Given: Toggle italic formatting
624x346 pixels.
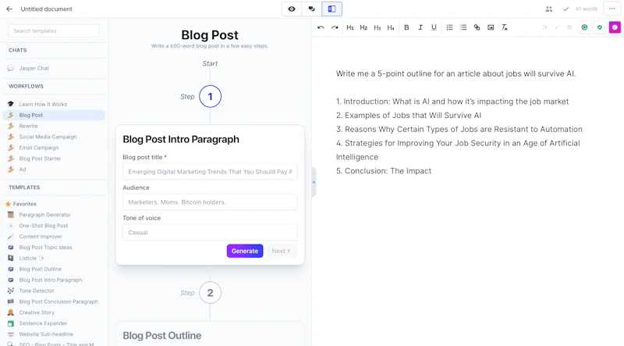Looking at the screenshot, I should pos(420,27).
